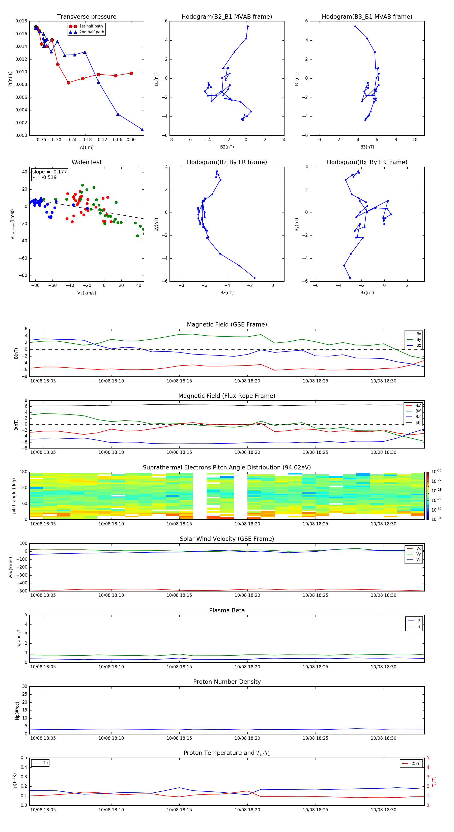
Task: Click the 'Bx' legend entry in GSE panel
Action: coord(414,334)
